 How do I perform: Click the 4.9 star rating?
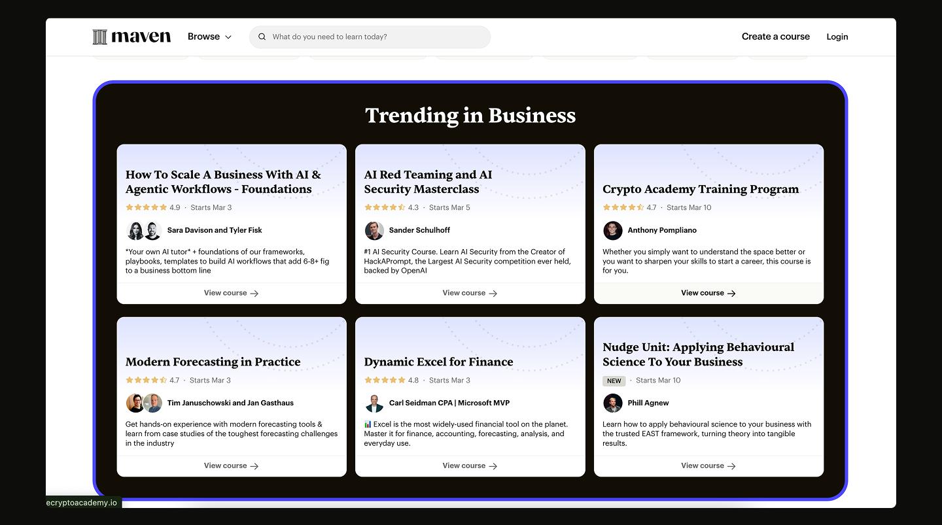152,207
